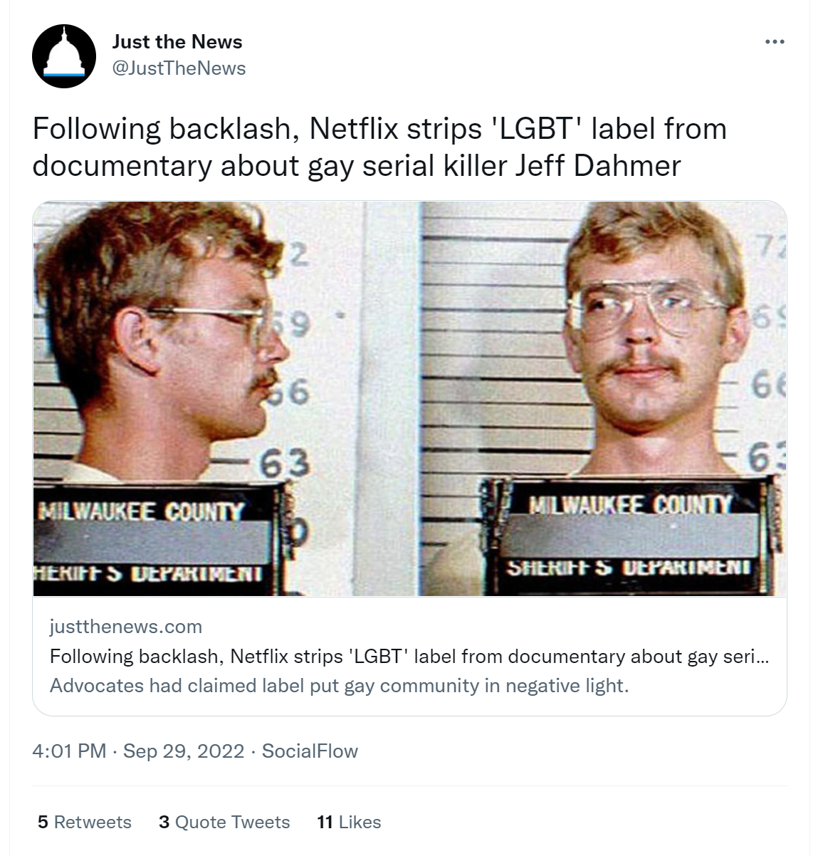Open the @JustTheNews handle link
Screen dimensions: 828x856
click(179, 68)
